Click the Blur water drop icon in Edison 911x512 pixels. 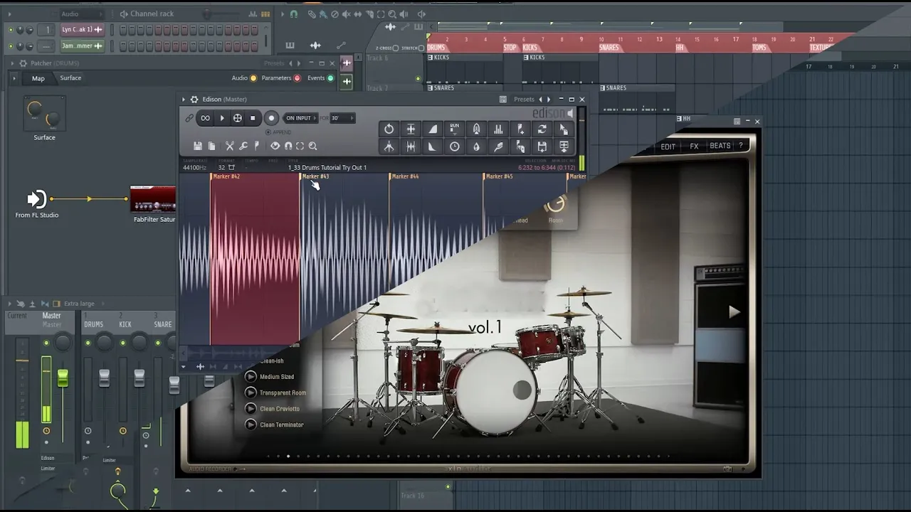click(x=476, y=146)
